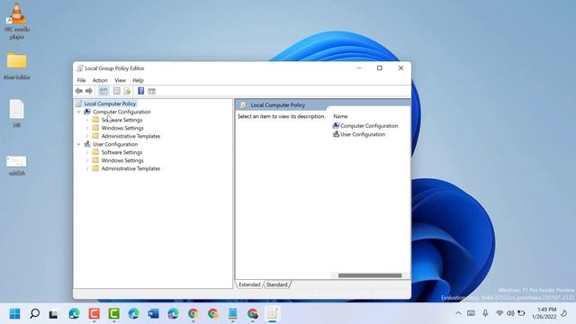
Task: Collapse the Computer Configuration tree node
Action: (x=78, y=112)
